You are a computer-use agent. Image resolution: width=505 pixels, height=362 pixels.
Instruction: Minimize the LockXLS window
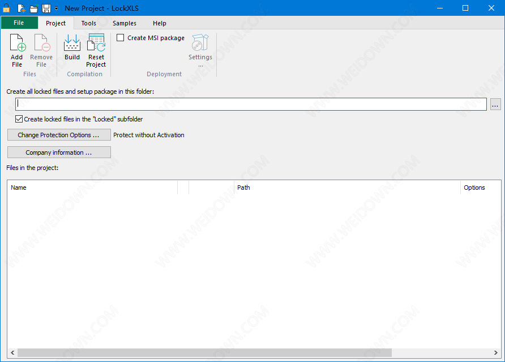pyautogui.click(x=440, y=8)
